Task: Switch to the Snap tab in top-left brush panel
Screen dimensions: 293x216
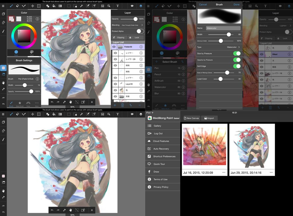Action: 28,104
